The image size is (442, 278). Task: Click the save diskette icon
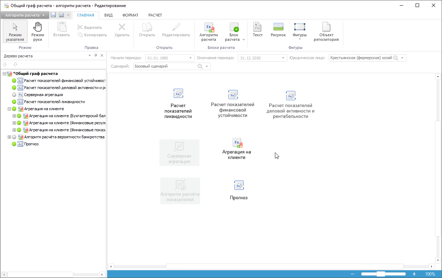tap(53, 15)
